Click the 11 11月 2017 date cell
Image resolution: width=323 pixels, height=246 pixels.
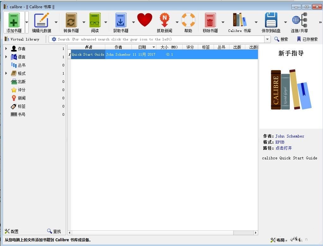coord(144,54)
